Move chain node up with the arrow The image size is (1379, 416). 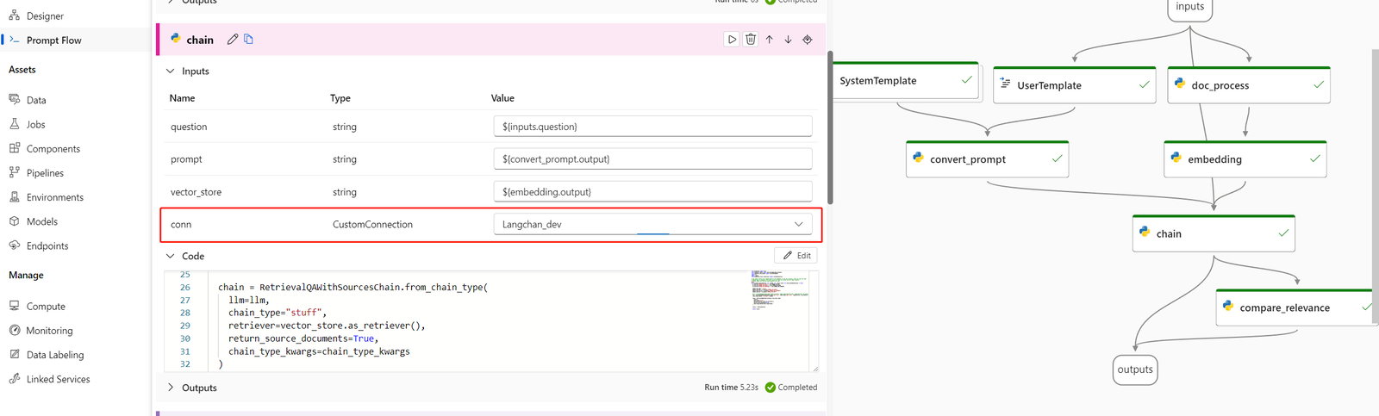(770, 40)
